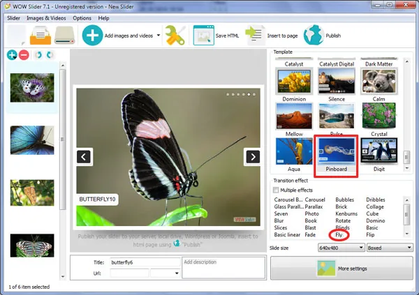The width and height of the screenshot is (419, 295).
Task: Select the Pulse template thumbnail
Action: click(337, 116)
